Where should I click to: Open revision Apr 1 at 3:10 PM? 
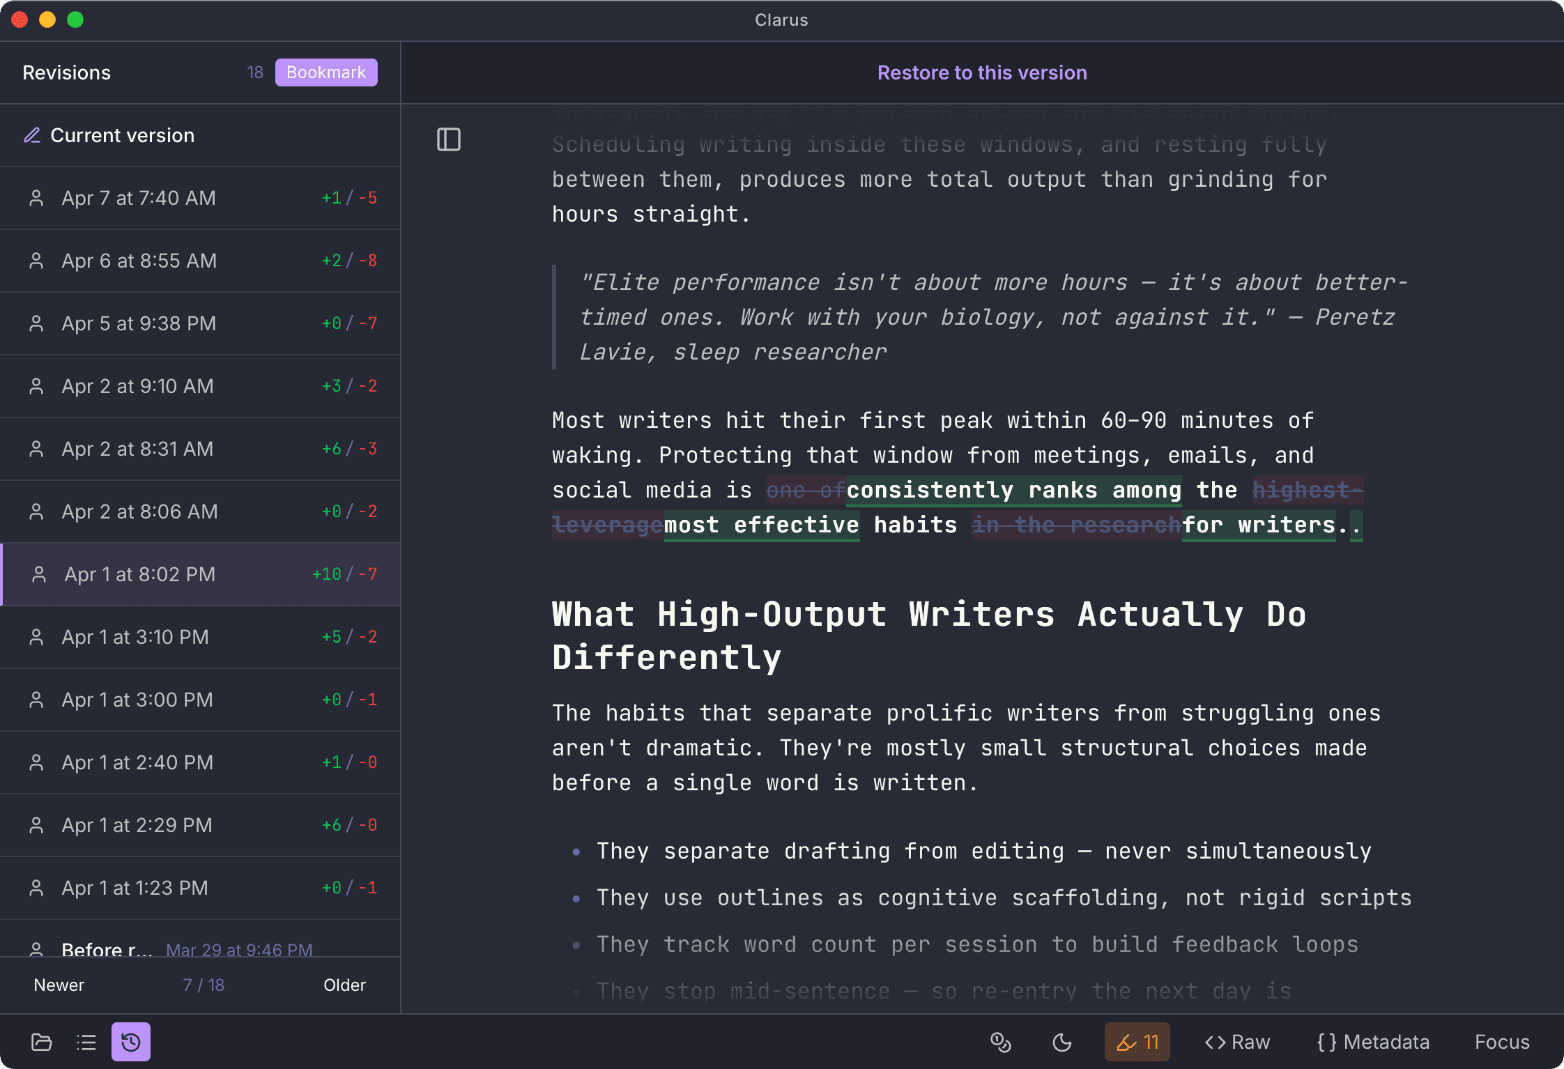[x=200, y=637]
